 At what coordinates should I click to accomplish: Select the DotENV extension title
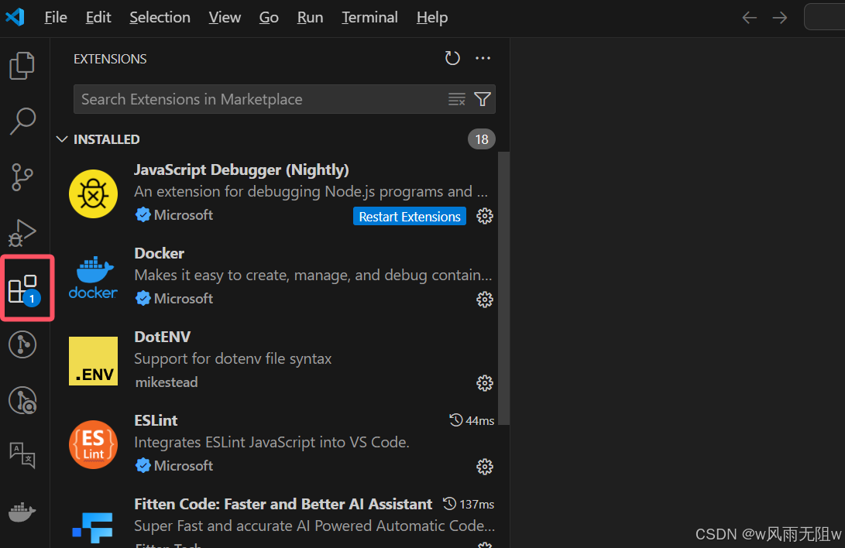pos(162,337)
